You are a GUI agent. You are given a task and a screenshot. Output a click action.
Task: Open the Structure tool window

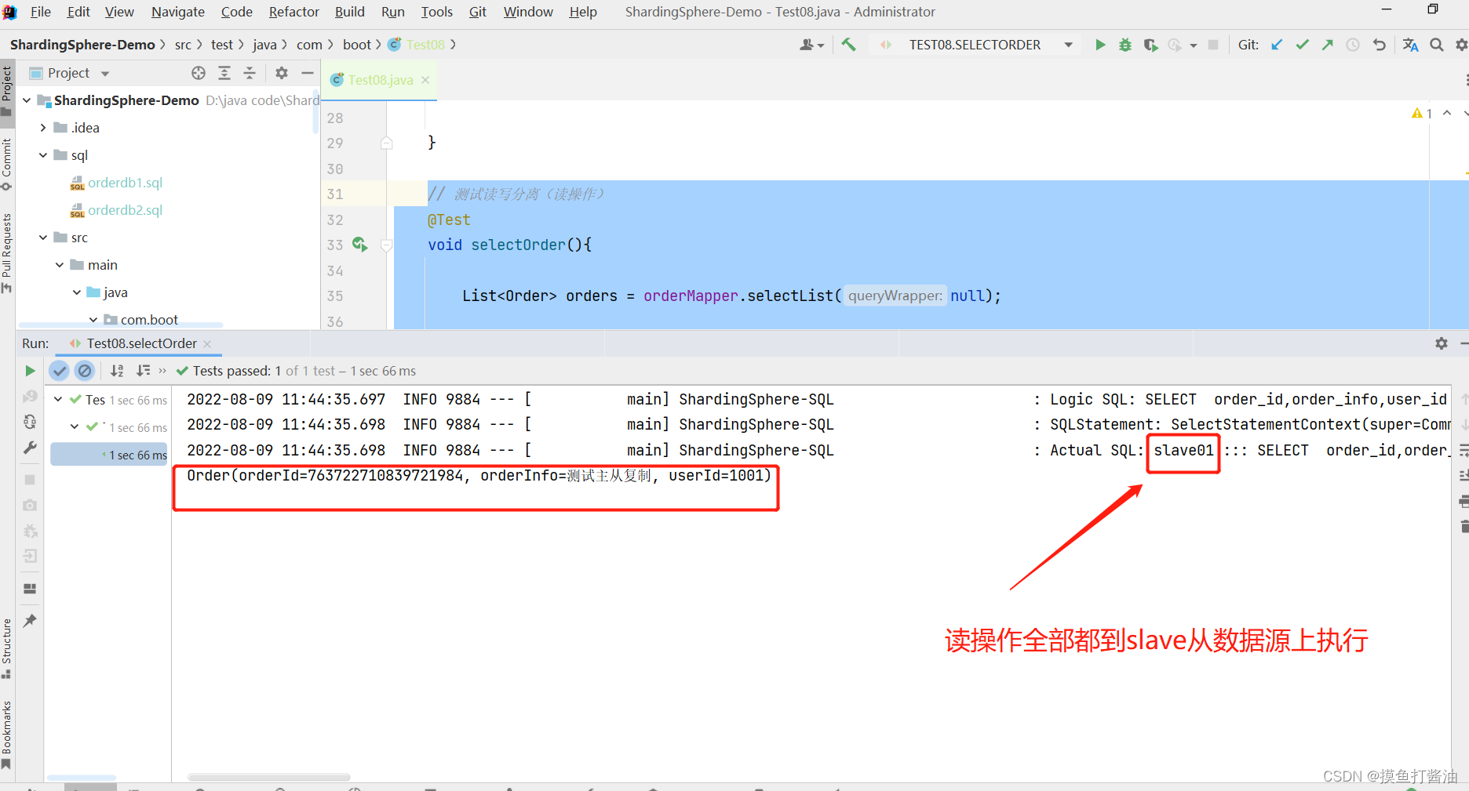6,648
